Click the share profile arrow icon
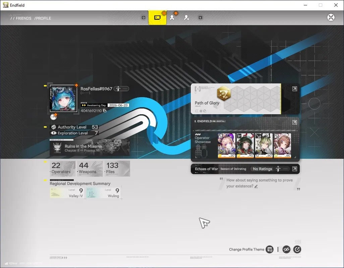The height and width of the screenshot is (268, 344). (x=297, y=249)
